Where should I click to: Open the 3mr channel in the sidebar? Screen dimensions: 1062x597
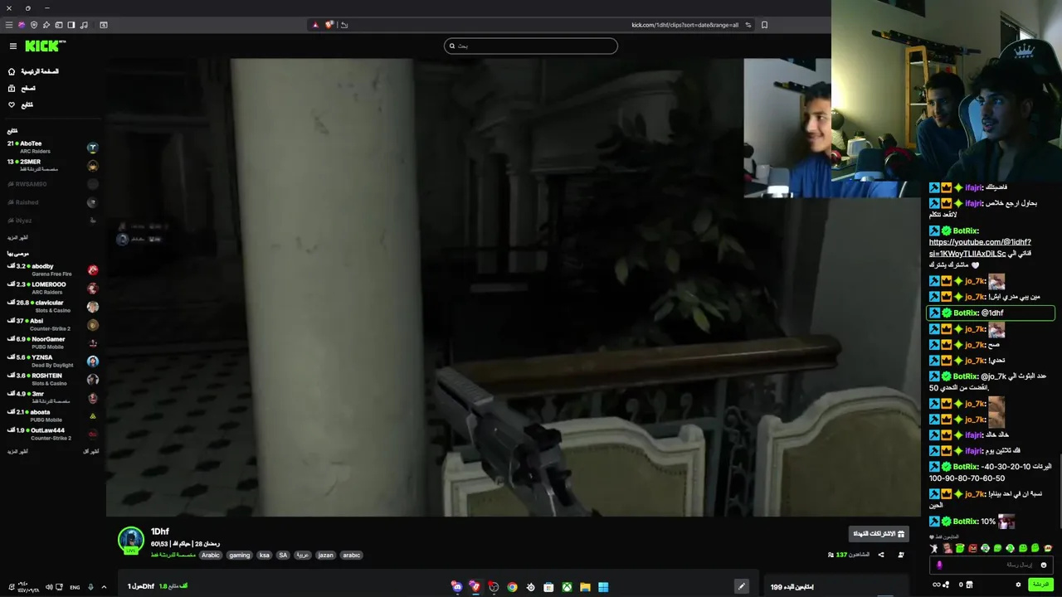(x=51, y=398)
